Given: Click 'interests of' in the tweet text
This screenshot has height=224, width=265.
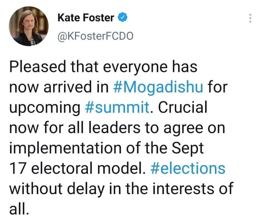Looking at the screenshot, I should click(x=193, y=189).
